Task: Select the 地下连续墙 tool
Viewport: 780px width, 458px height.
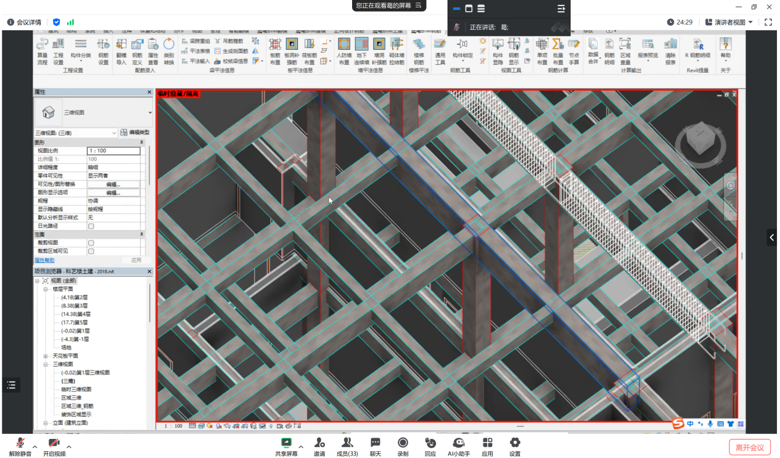Action: (x=362, y=51)
